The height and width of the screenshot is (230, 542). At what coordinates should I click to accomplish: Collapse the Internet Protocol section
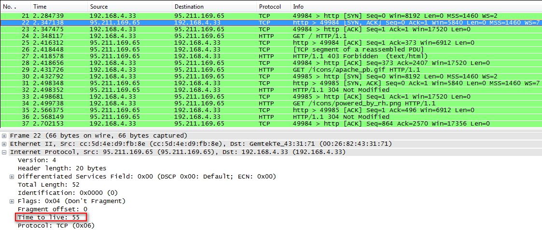point(4,152)
